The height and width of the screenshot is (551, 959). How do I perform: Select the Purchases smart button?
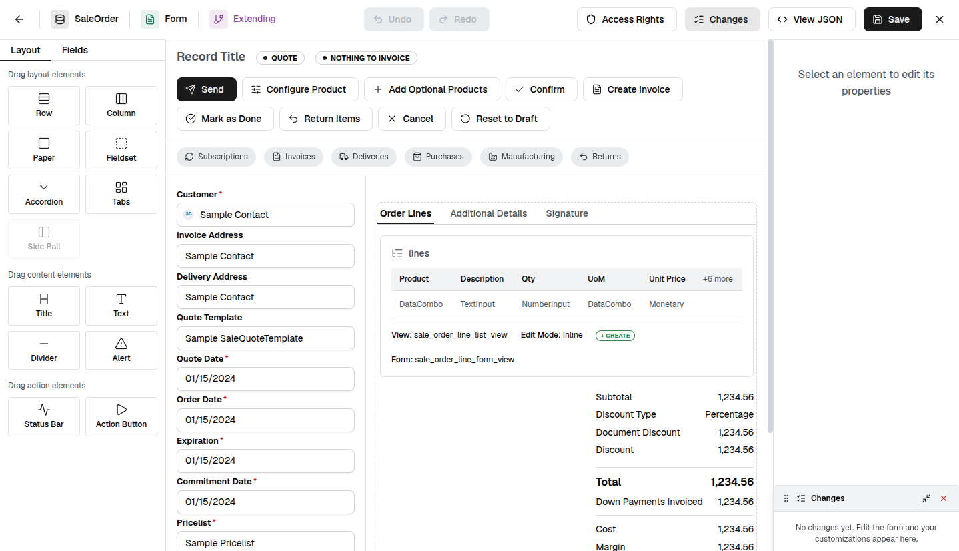438,157
